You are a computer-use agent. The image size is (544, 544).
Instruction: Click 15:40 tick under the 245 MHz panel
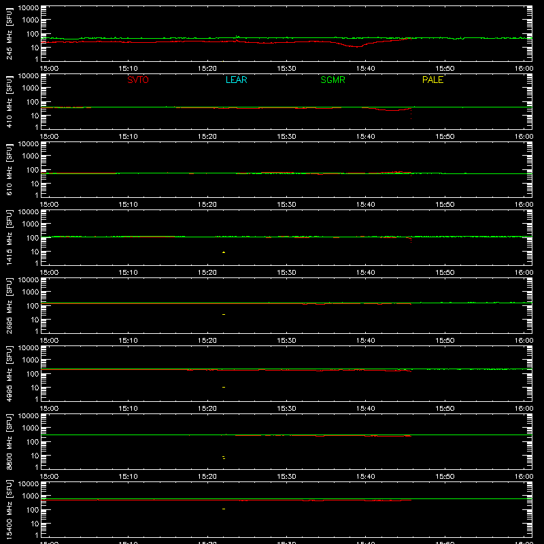coord(365,69)
